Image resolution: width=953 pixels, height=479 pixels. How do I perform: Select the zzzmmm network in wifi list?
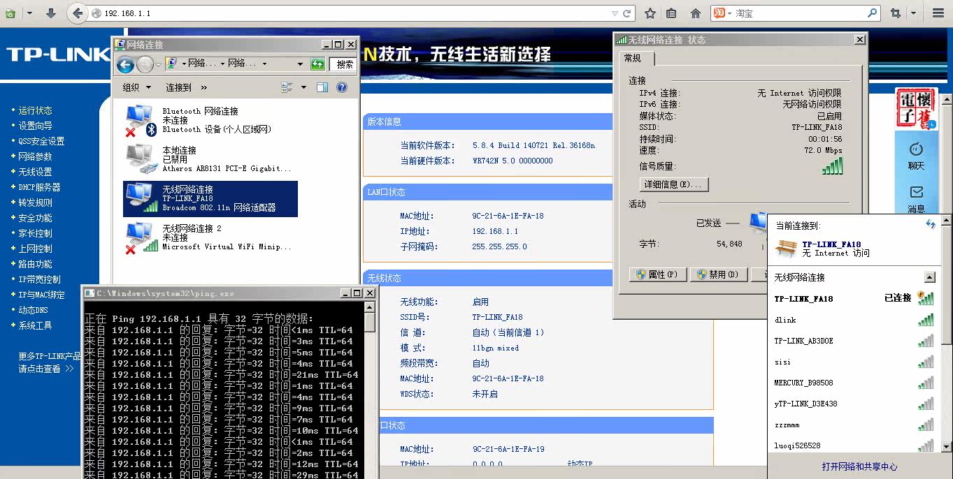point(853,425)
